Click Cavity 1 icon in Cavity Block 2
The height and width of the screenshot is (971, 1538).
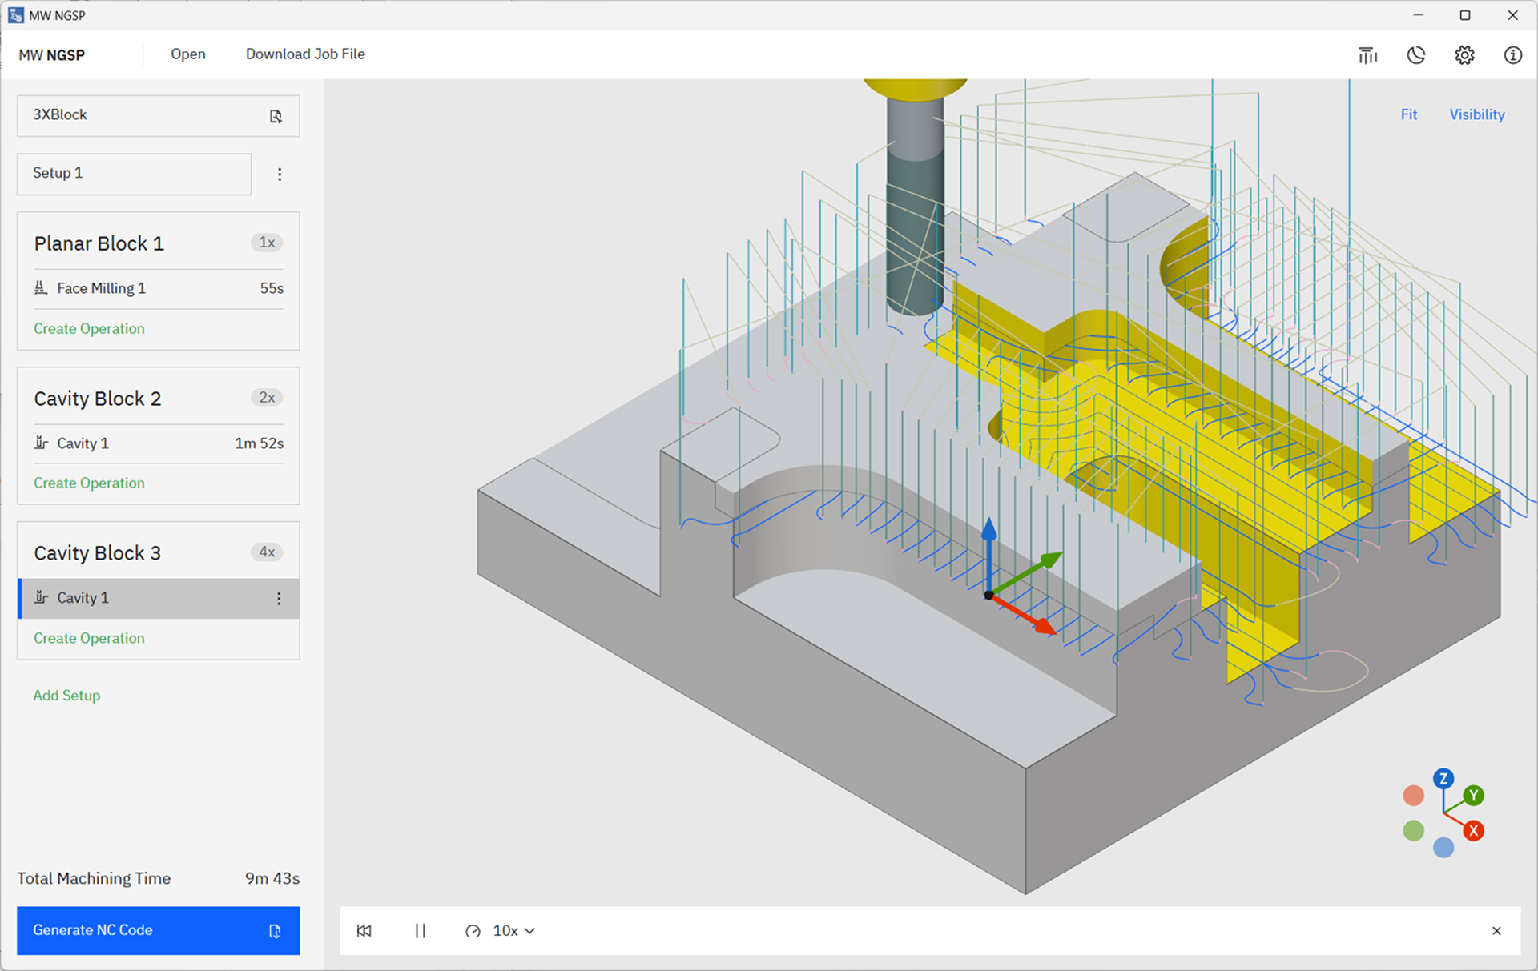click(41, 443)
